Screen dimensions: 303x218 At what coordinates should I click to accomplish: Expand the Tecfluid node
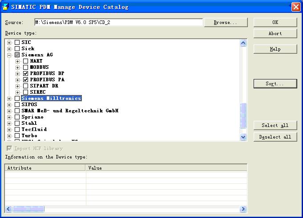pyautogui.click(x=9, y=130)
